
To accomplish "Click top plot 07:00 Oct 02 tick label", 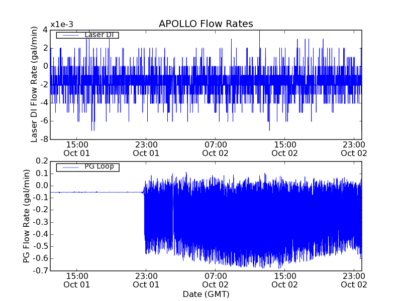I will coord(216,149).
